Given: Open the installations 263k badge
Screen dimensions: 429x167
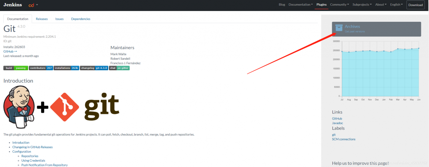Looking at the screenshot, I should coord(66,68).
